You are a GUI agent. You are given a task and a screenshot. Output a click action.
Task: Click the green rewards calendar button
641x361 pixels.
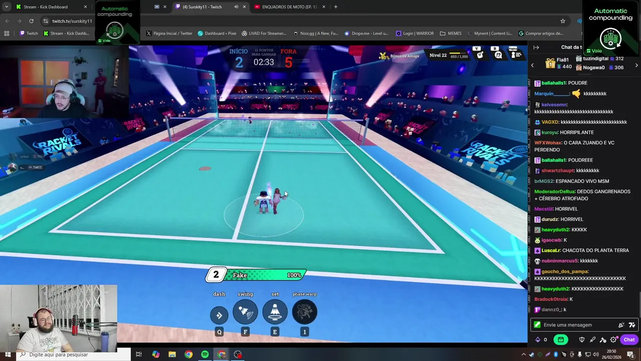(561, 340)
